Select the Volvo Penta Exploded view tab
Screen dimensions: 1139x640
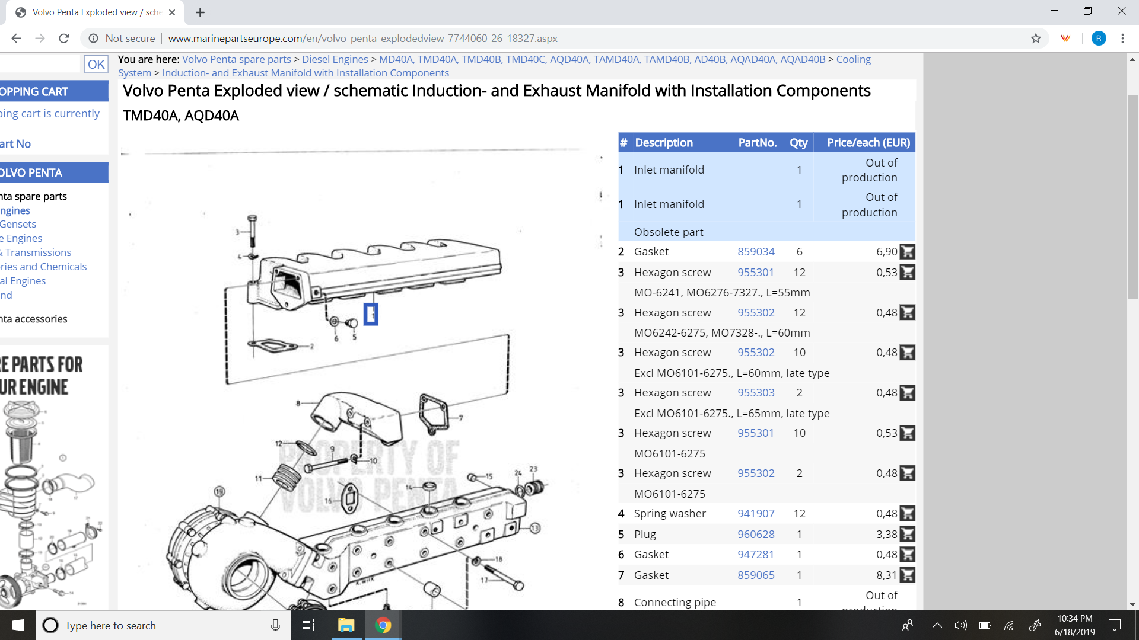[x=95, y=12]
